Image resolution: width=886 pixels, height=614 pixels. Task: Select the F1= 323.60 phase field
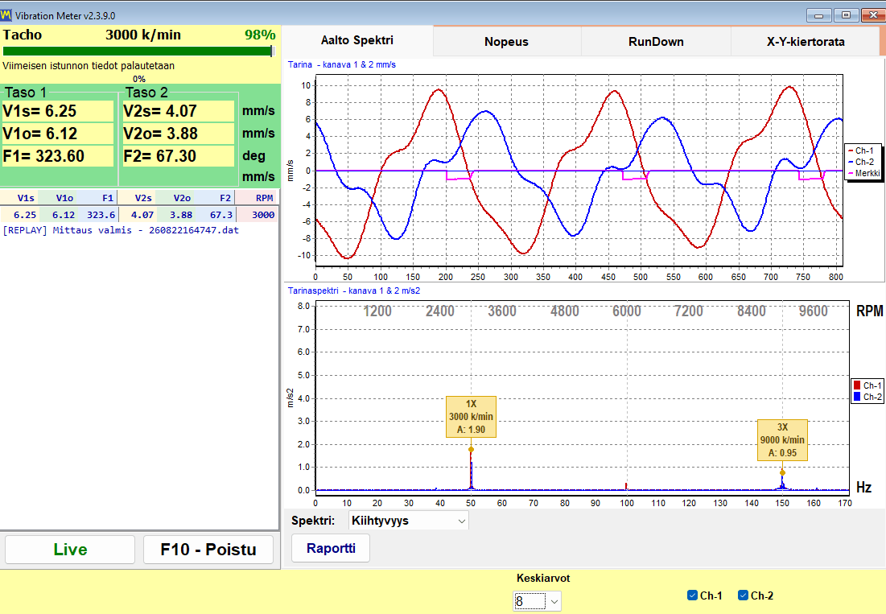58,156
